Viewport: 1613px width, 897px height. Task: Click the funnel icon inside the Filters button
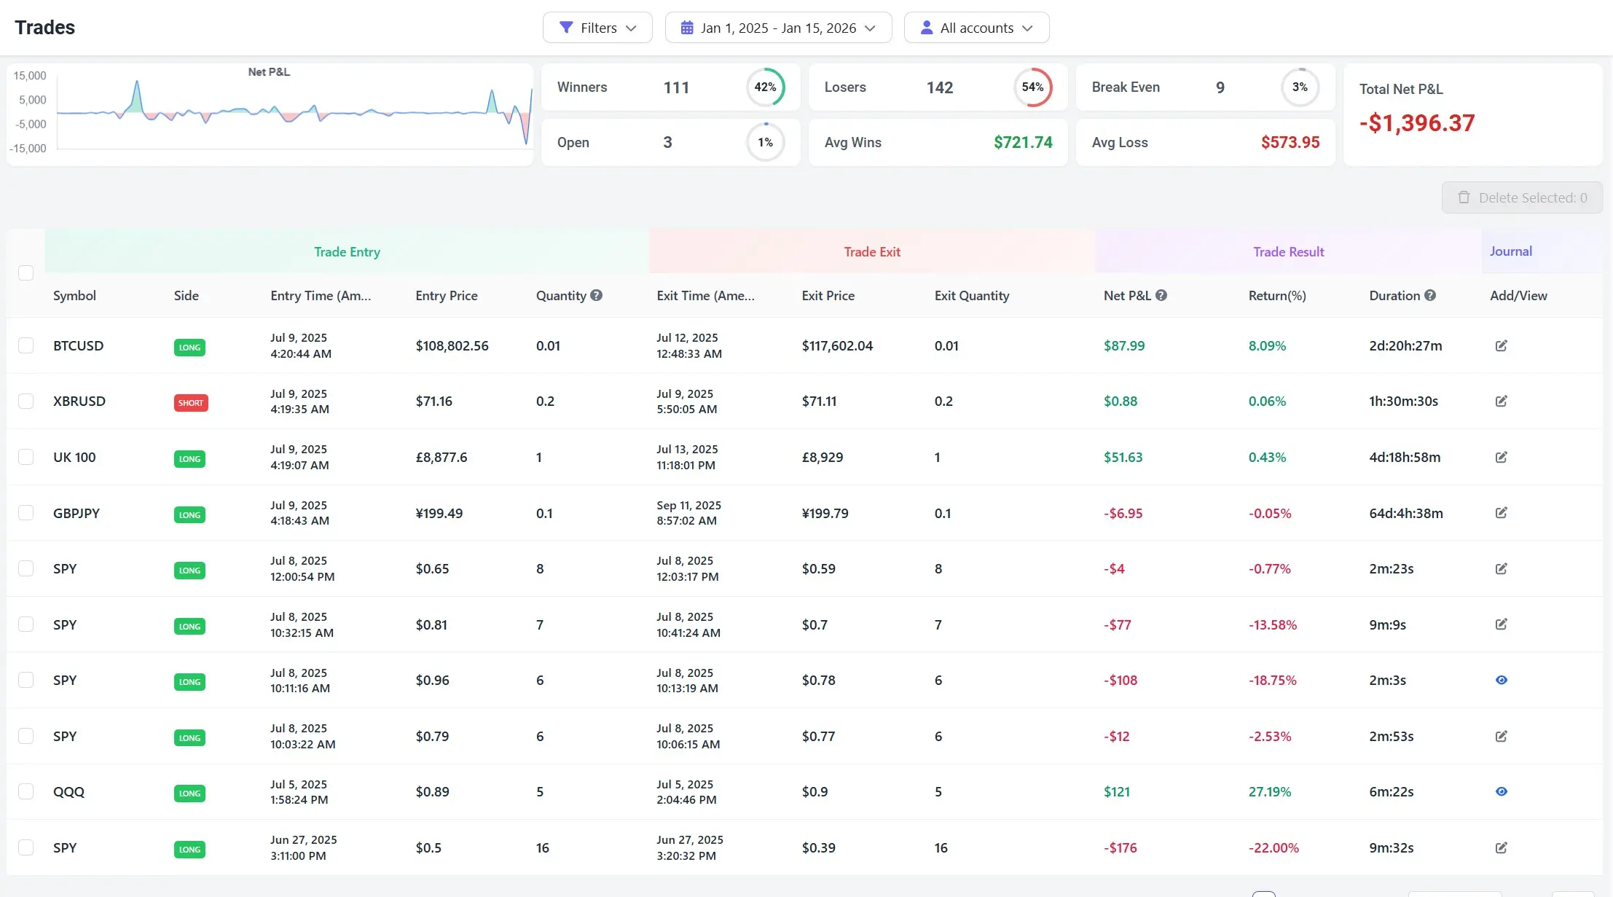565,27
